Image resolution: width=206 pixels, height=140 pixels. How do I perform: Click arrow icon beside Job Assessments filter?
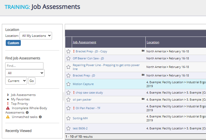8,95
